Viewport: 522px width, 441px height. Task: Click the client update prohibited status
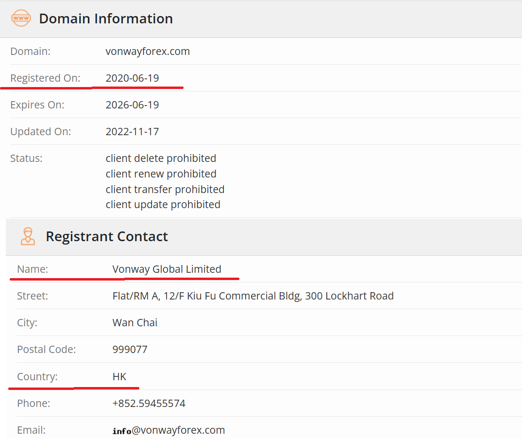(x=163, y=204)
